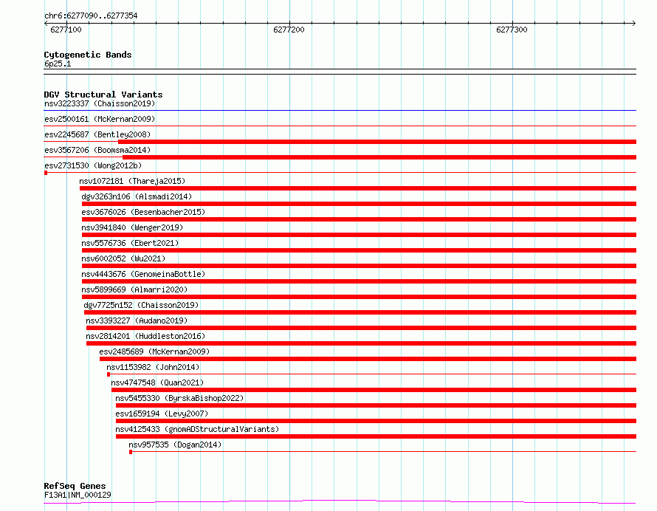Screen dimensions: 657x511
Task: Click the nsv3223337 (Chaisson2019) variant label
Action: pyautogui.click(x=100, y=103)
